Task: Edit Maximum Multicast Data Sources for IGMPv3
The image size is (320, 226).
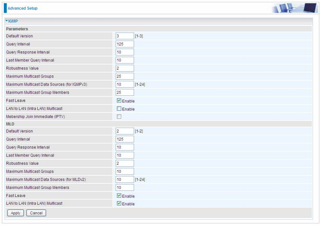Action: tap(125, 84)
